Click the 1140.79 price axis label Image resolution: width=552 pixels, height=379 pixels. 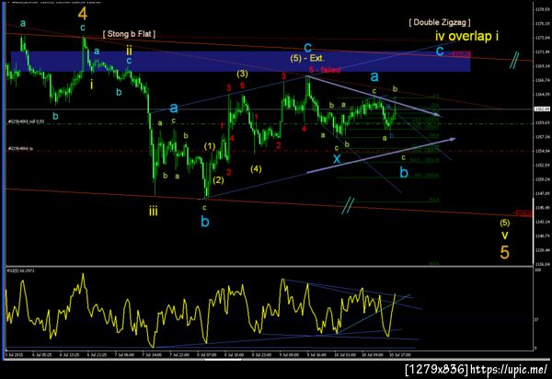[543, 235]
